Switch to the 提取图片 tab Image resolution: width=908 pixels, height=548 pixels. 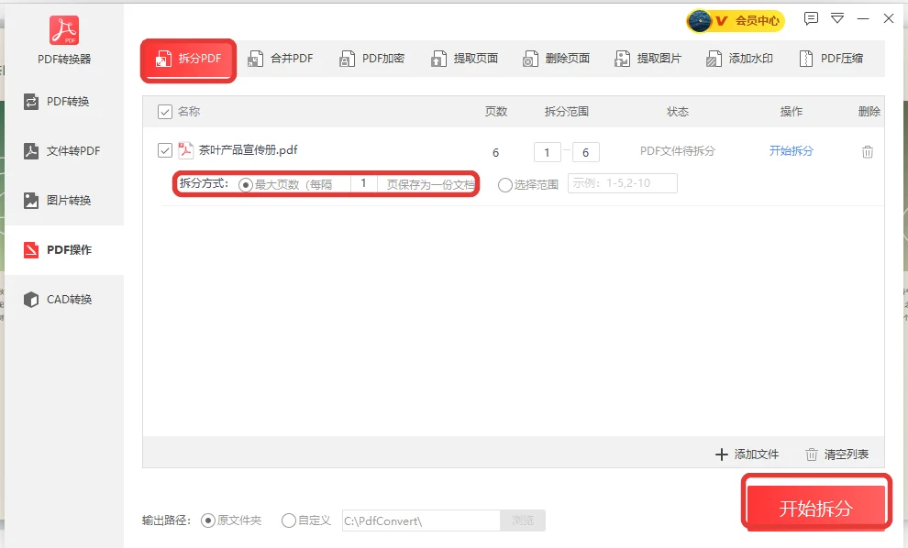[648, 59]
